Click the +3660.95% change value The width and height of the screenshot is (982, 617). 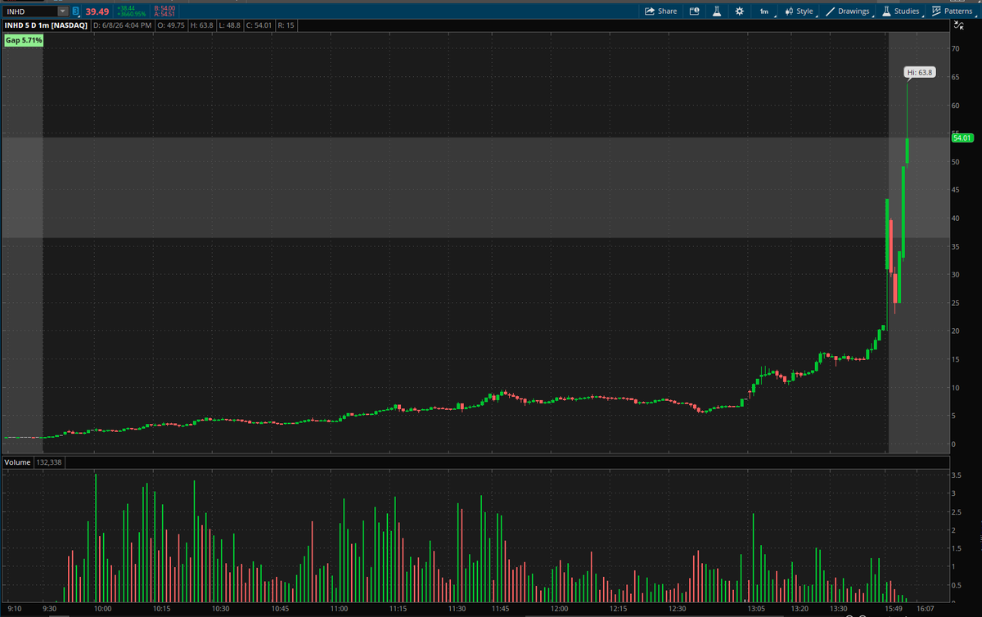click(132, 15)
